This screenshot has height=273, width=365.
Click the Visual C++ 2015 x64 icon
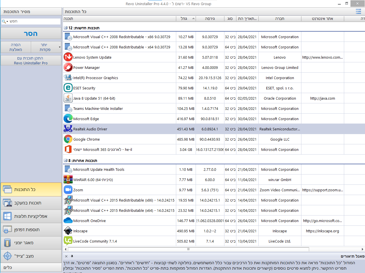(x=68, y=210)
